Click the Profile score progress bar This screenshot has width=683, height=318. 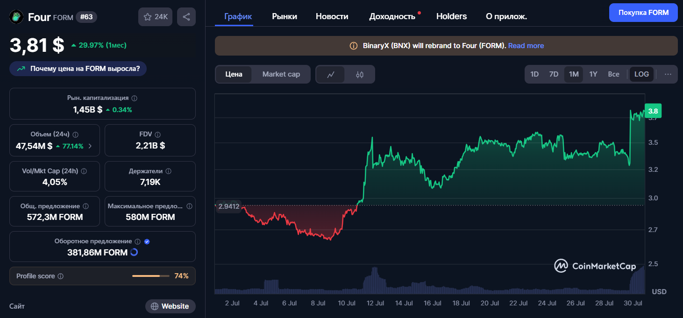tap(151, 276)
